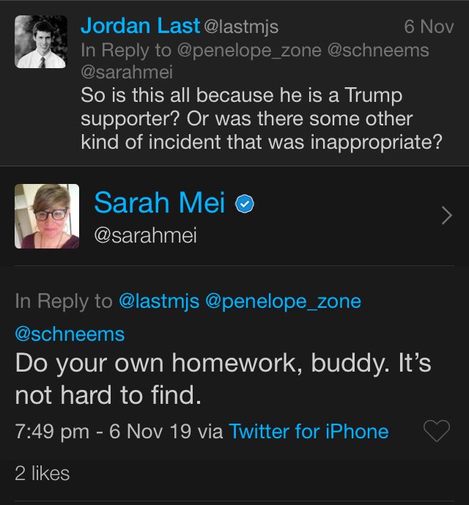Visit the blue @schneems mention link
Viewport: 469px width, 505px height.
(x=70, y=334)
